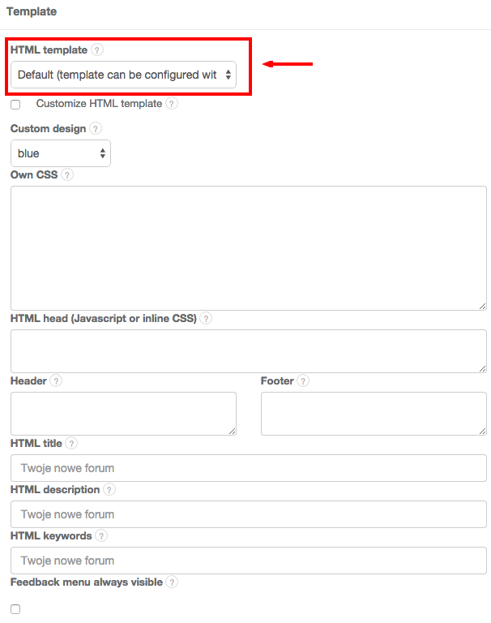Screen dimensions: 491x623
Task: Click help icon next to Header
Action: (56, 380)
